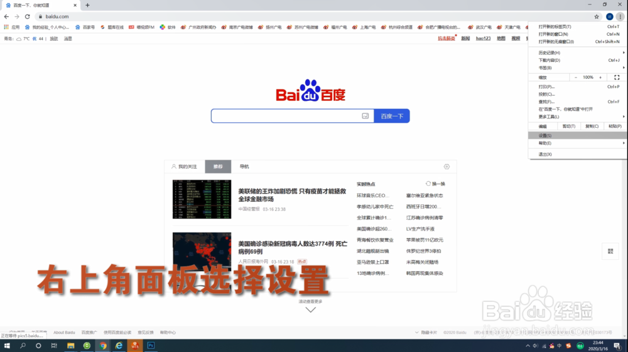Open the 新闻 link in top nav

coord(465,38)
